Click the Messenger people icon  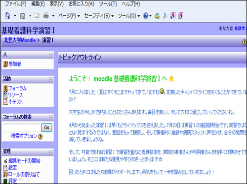click(x=157, y=16)
